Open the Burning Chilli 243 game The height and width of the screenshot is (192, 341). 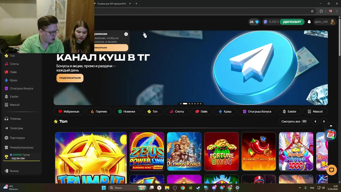(x=259, y=151)
